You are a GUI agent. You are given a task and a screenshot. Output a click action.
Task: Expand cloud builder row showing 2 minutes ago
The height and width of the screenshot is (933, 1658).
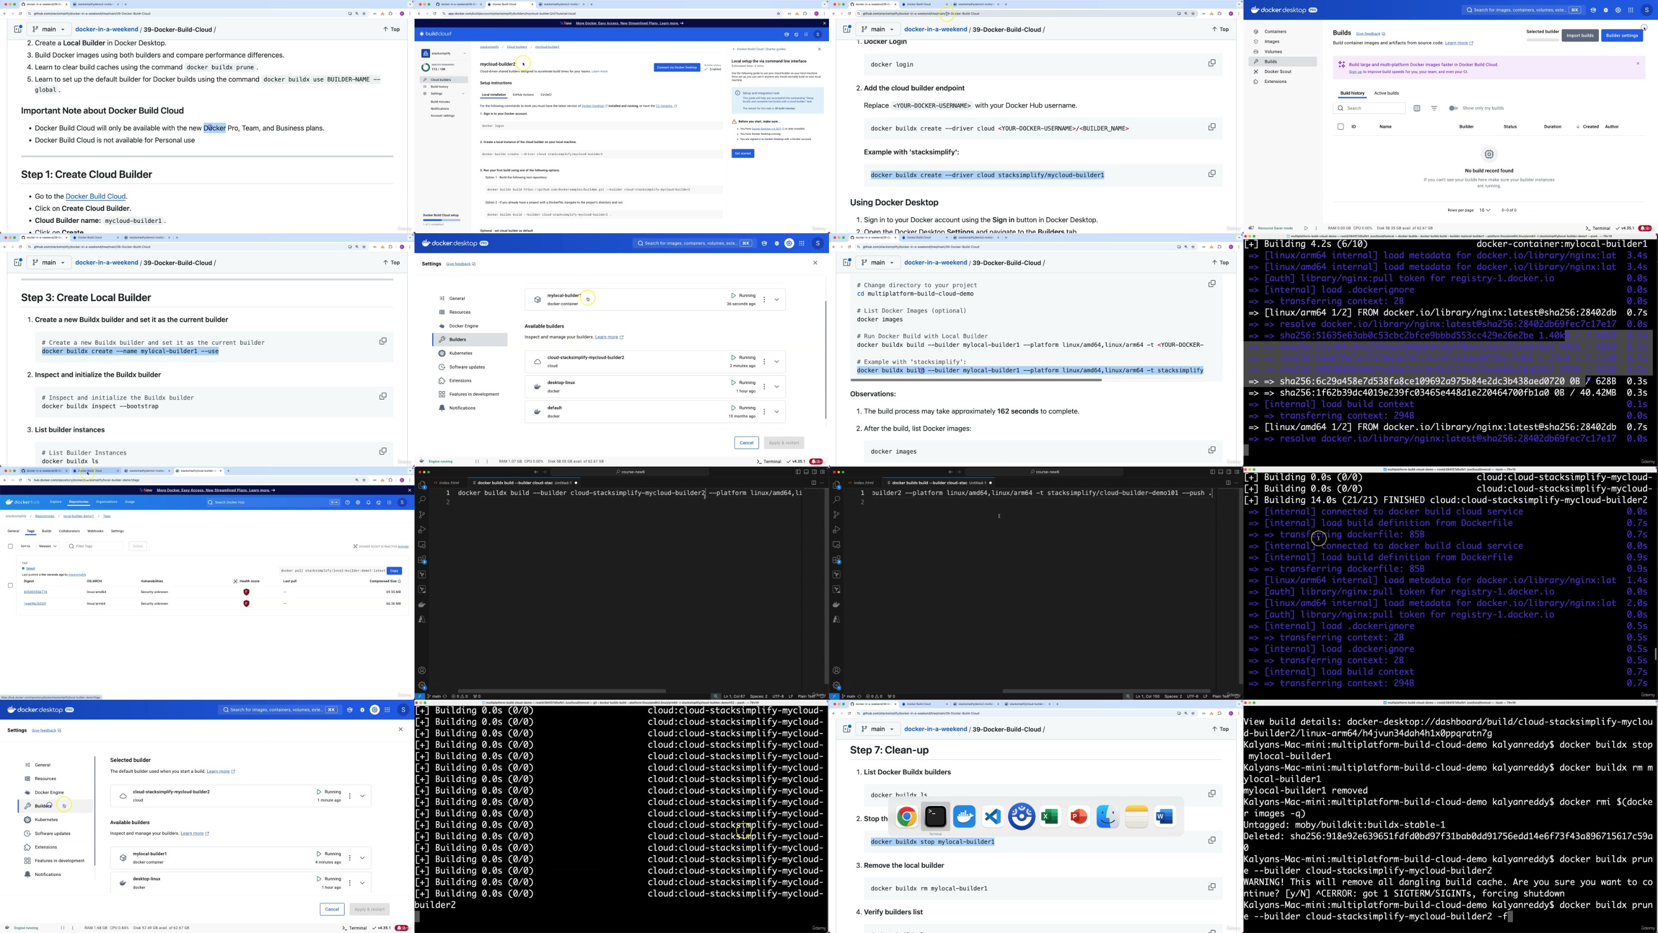click(777, 361)
